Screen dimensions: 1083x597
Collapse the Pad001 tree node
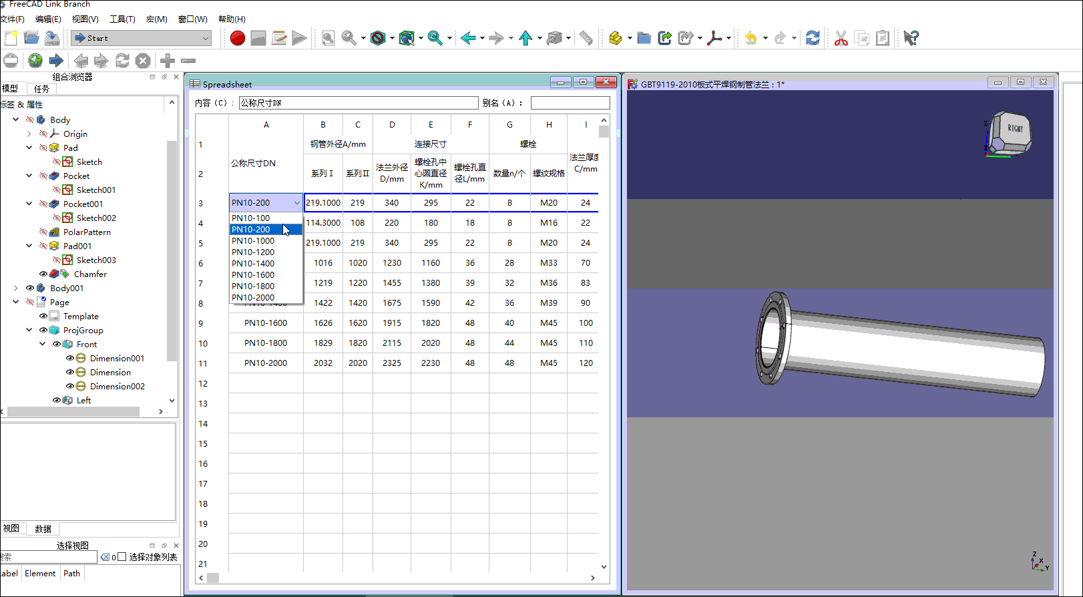tap(29, 246)
